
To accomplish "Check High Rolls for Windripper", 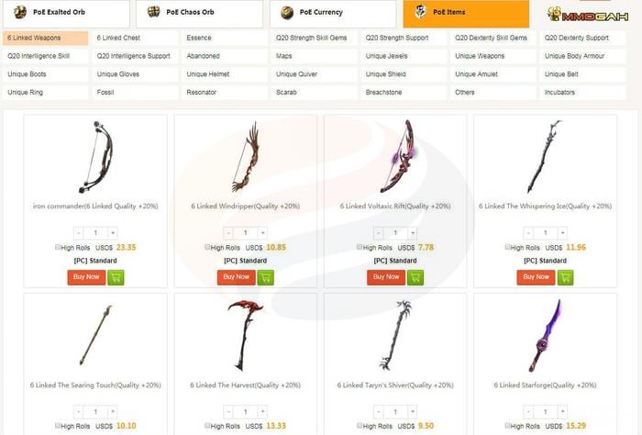I will [207, 247].
